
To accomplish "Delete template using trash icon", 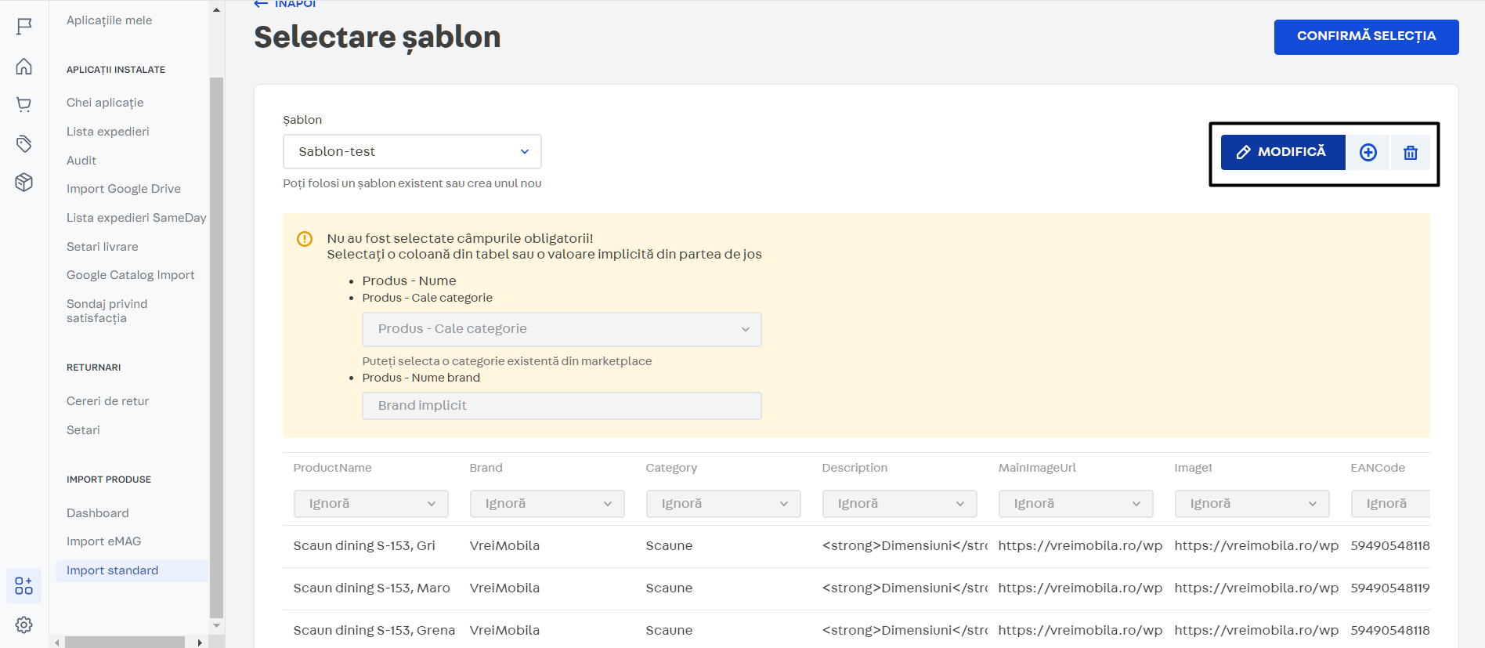I will (x=1410, y=153).
